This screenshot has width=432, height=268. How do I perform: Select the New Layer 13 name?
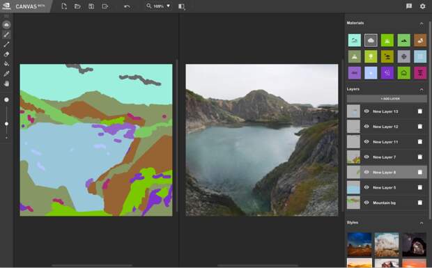385,111
